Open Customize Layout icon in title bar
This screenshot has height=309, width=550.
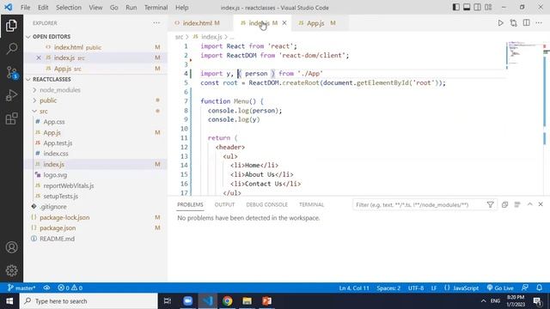point(488,7)
